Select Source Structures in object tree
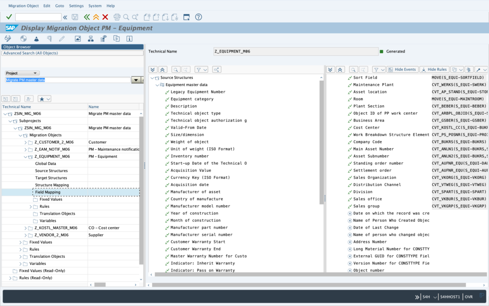The height and width of the screenshot is (306, 489). pos(51,171)
